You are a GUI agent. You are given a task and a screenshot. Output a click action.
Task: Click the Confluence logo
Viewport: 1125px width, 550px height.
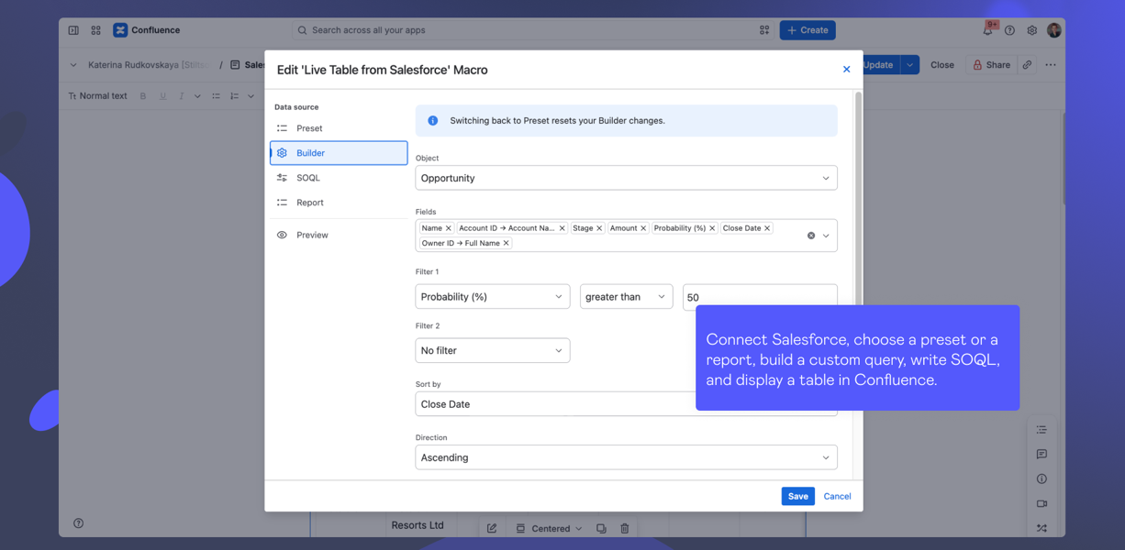(147, 30)
